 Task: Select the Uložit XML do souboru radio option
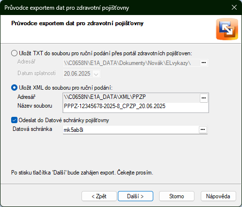point(14,88)
